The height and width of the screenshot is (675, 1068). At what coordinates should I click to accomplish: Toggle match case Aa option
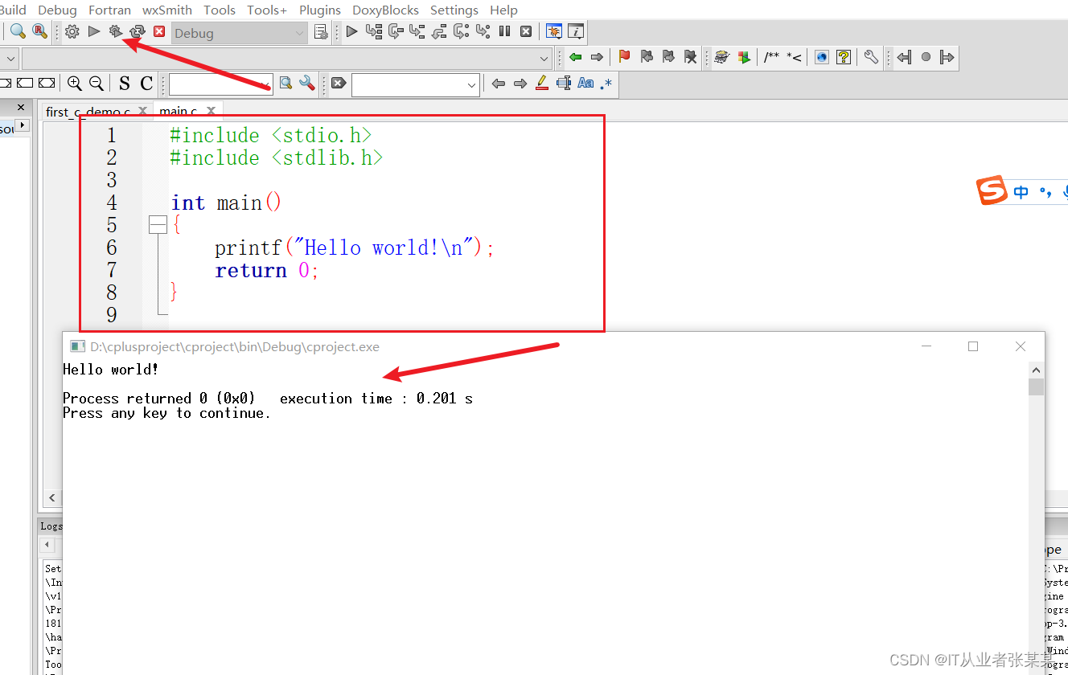[585, 83]
